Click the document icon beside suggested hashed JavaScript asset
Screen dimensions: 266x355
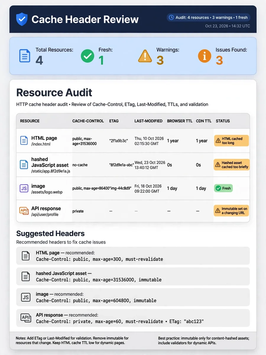coord(26,277)
